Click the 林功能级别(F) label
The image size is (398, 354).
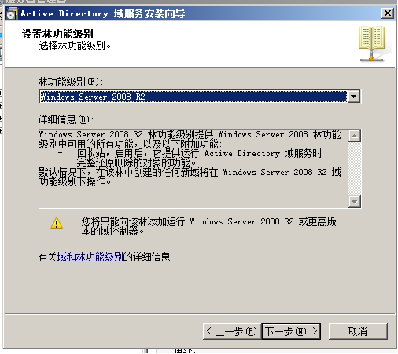[71, 82]
